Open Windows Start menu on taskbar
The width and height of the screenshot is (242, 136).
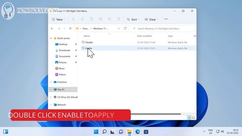tap(96, 132)
